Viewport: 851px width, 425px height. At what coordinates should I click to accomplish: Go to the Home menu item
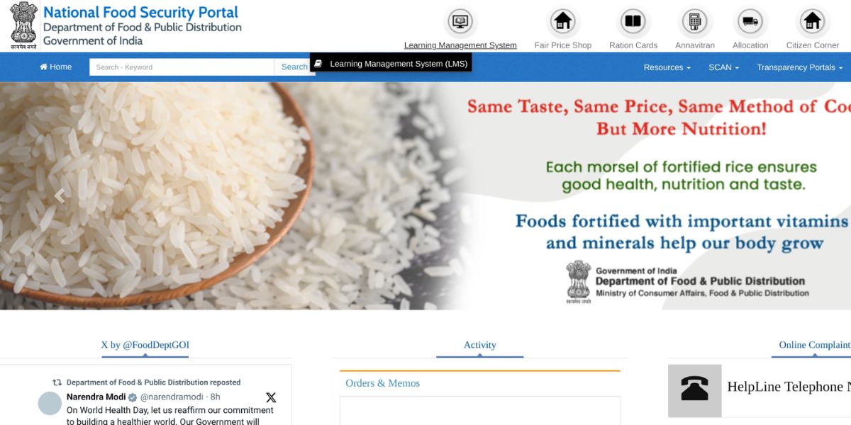coord(55,67)
